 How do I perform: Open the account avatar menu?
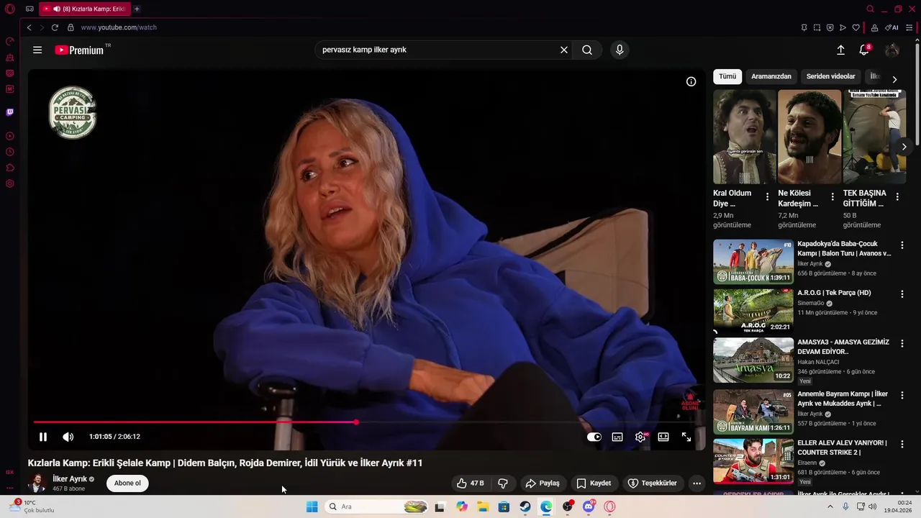[x=892, y=50]
